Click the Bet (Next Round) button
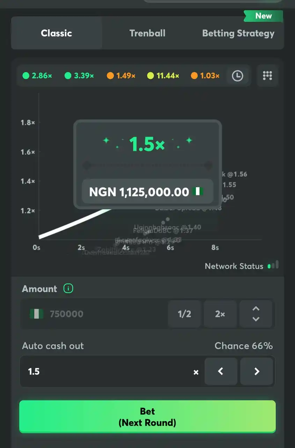The height and width of the screenshot is (448, 295). pyautogui.click(x=147, y=416)
